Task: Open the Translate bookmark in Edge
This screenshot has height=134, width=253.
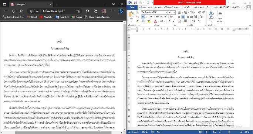Action: tap(62, 17)
